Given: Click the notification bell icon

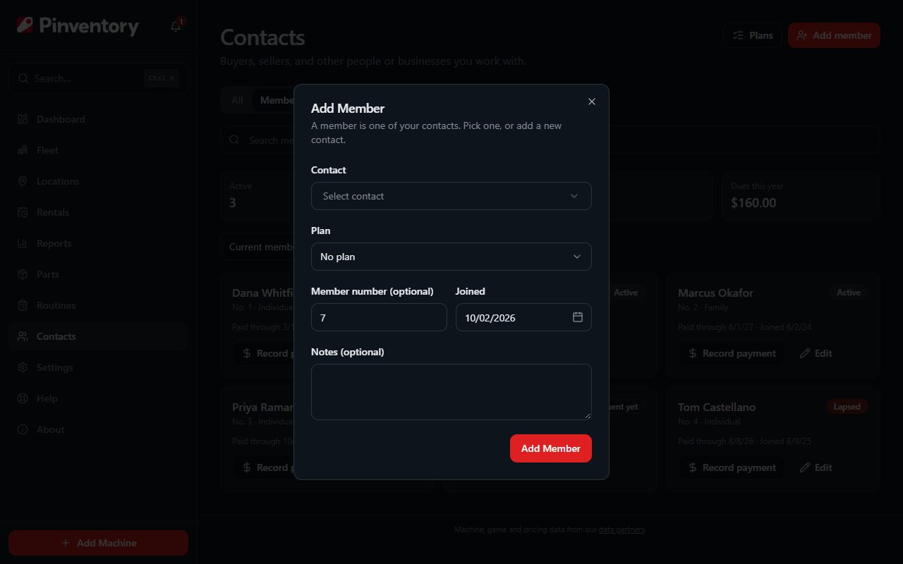Looking at the screenshot, I should pos(176,27).
